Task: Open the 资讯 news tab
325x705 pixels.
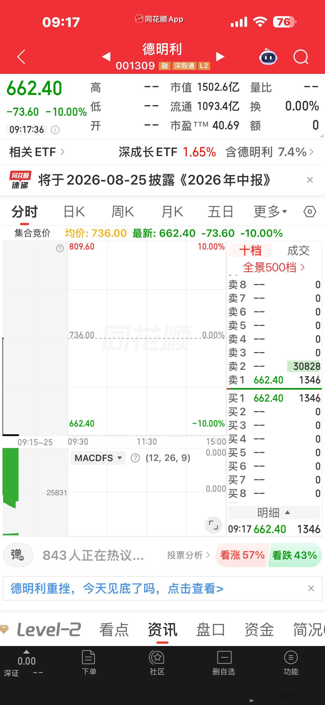Action: coord(162,629)
